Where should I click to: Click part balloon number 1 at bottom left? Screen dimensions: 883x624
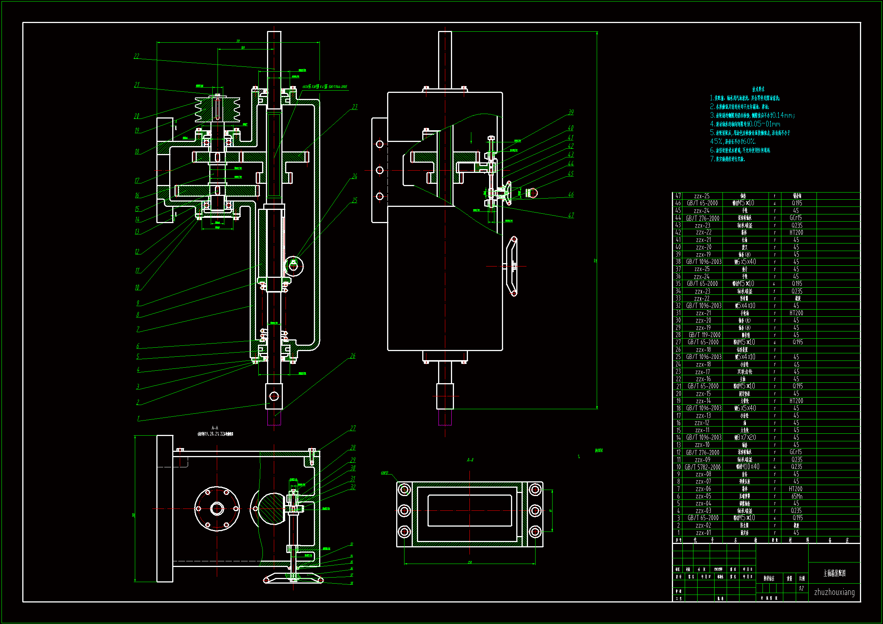(139, 418)
